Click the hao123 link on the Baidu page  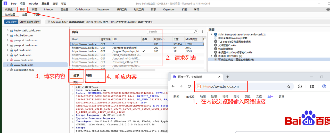[x=189, y=97]
